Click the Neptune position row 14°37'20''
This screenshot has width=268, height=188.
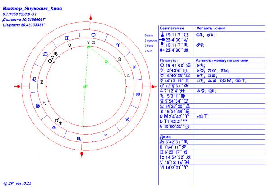click(x=175, y=106)
